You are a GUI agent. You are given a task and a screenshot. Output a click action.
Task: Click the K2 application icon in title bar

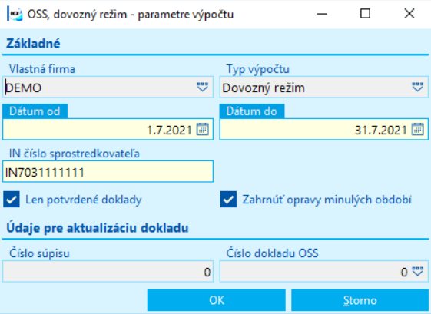[15, 14]
